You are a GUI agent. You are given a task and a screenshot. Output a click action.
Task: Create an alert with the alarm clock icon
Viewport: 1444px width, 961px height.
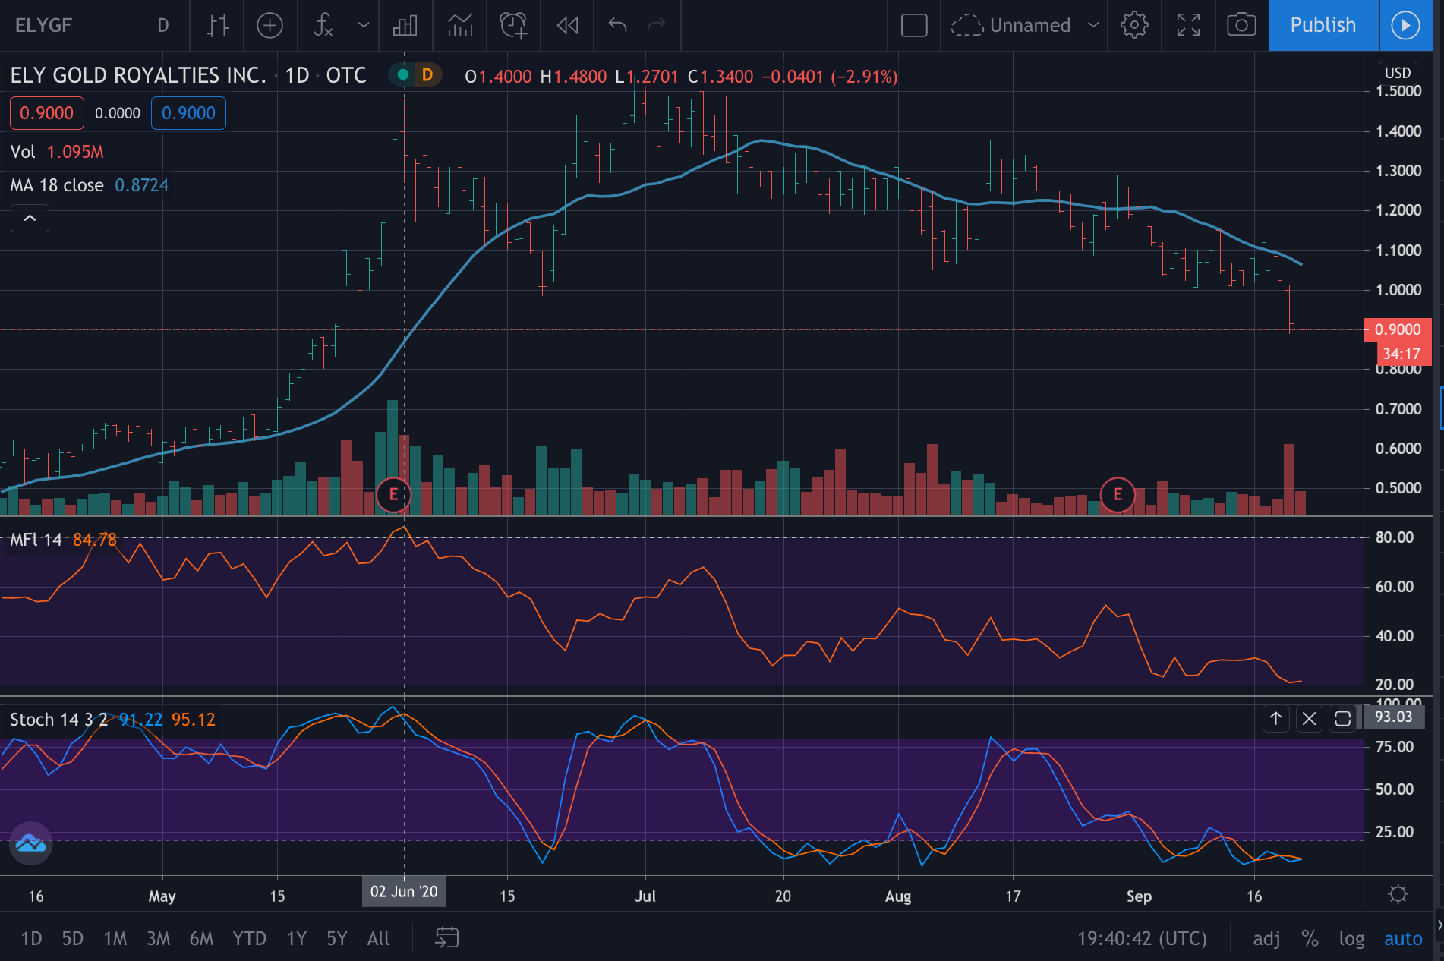coord(513,26)
